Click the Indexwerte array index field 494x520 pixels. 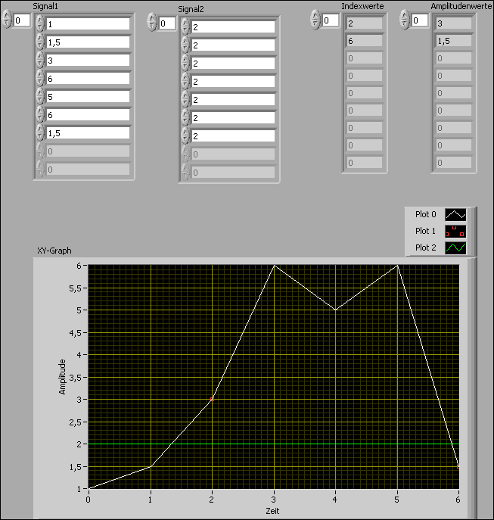coord(331,20)
